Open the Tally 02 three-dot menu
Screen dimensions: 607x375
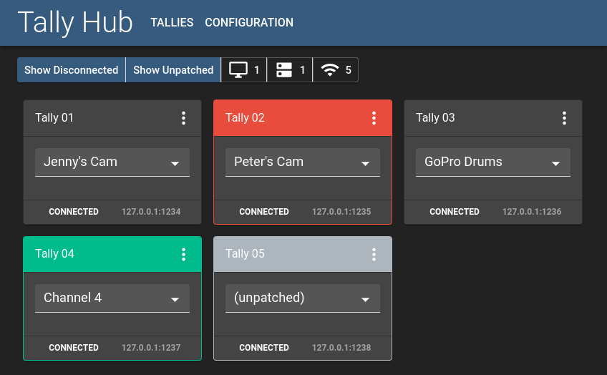pyautogui.click(x=374, y=118)
